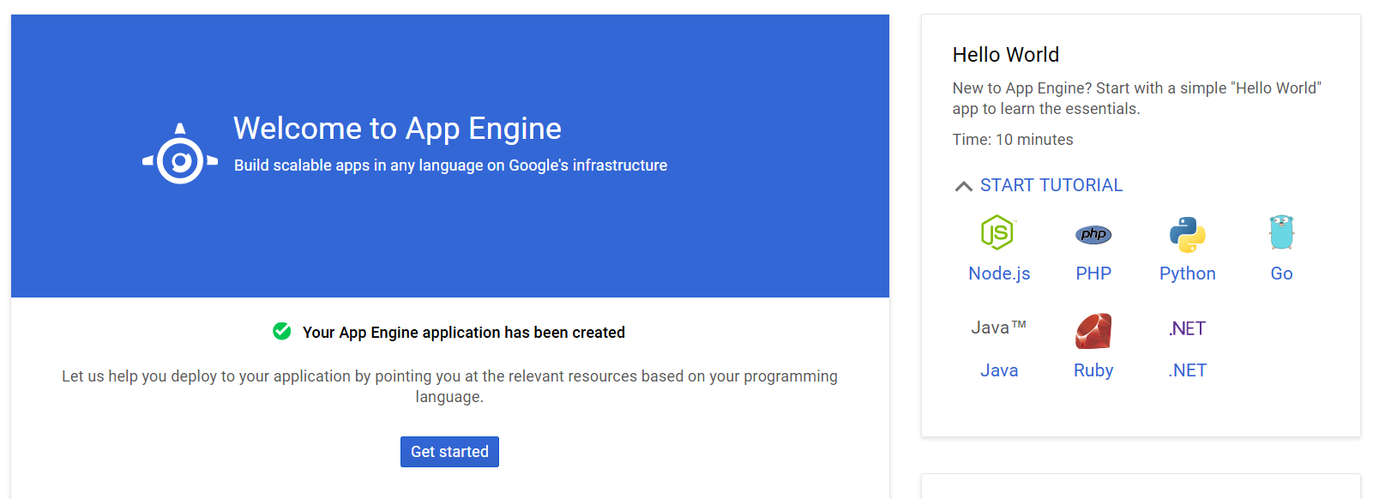Open the .NET tutorial text link

pyautogui.click(x=1187, y=370)
